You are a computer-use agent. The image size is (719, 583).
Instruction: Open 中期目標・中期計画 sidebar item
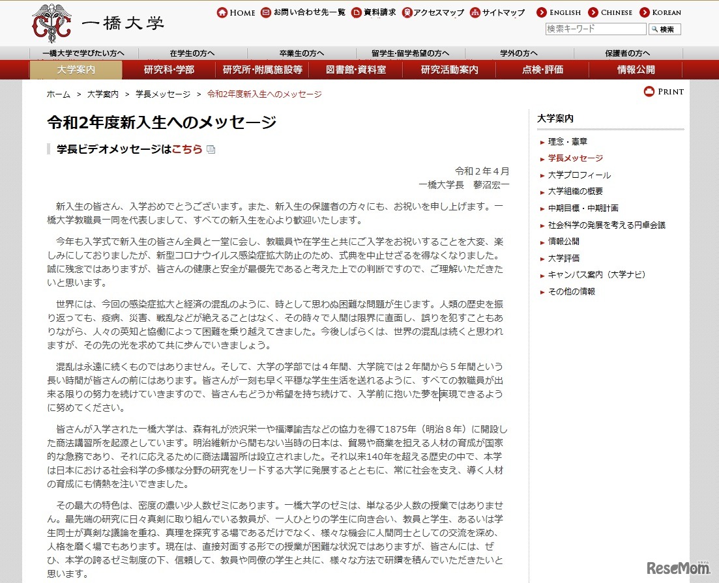point(583,208)
